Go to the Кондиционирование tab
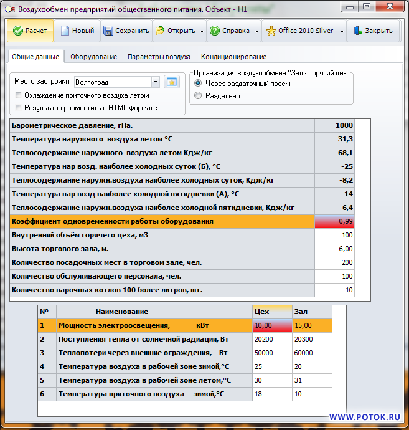The image size is (409, 430). pos(233,57)
